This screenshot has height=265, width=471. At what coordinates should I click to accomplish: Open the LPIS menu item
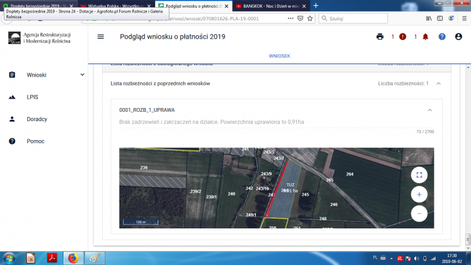[33, 97]
